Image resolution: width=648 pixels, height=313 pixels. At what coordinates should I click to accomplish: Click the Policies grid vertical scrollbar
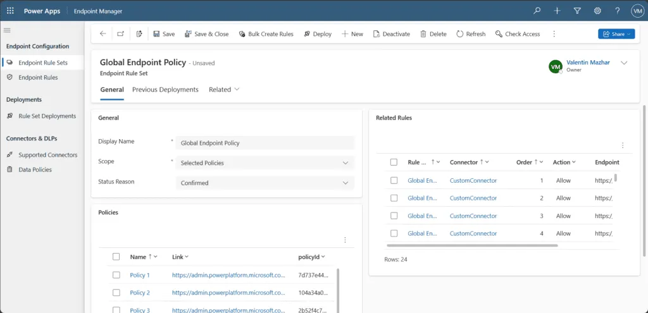pos(339,290)
